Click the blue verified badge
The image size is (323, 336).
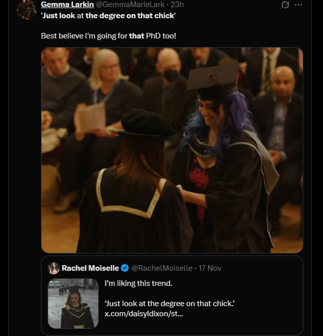(125, 268)
